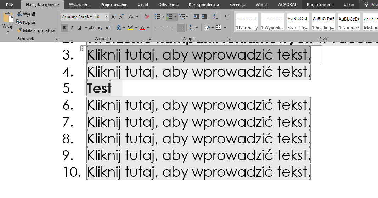
Task: Click the placeholder text in list item 6
Action: pyautogui.click(x=198, y=105)
